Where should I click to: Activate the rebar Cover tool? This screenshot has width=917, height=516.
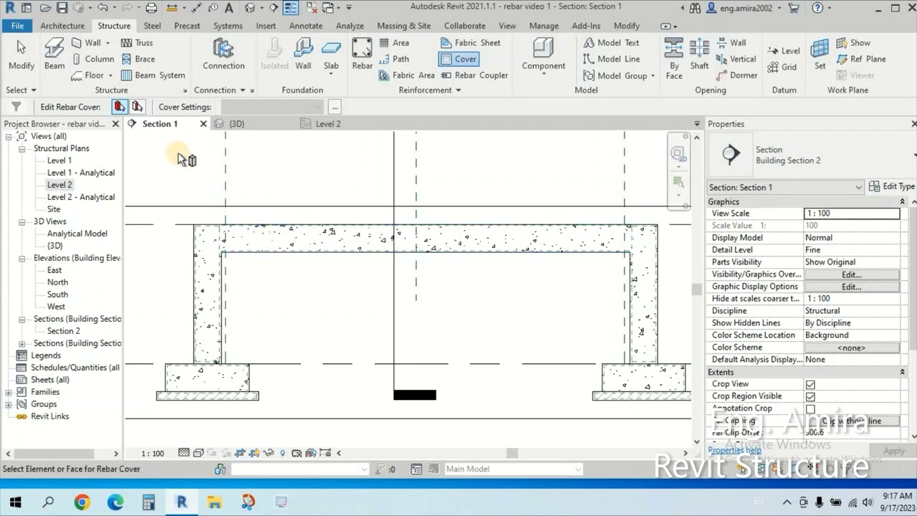coord(458,59)
